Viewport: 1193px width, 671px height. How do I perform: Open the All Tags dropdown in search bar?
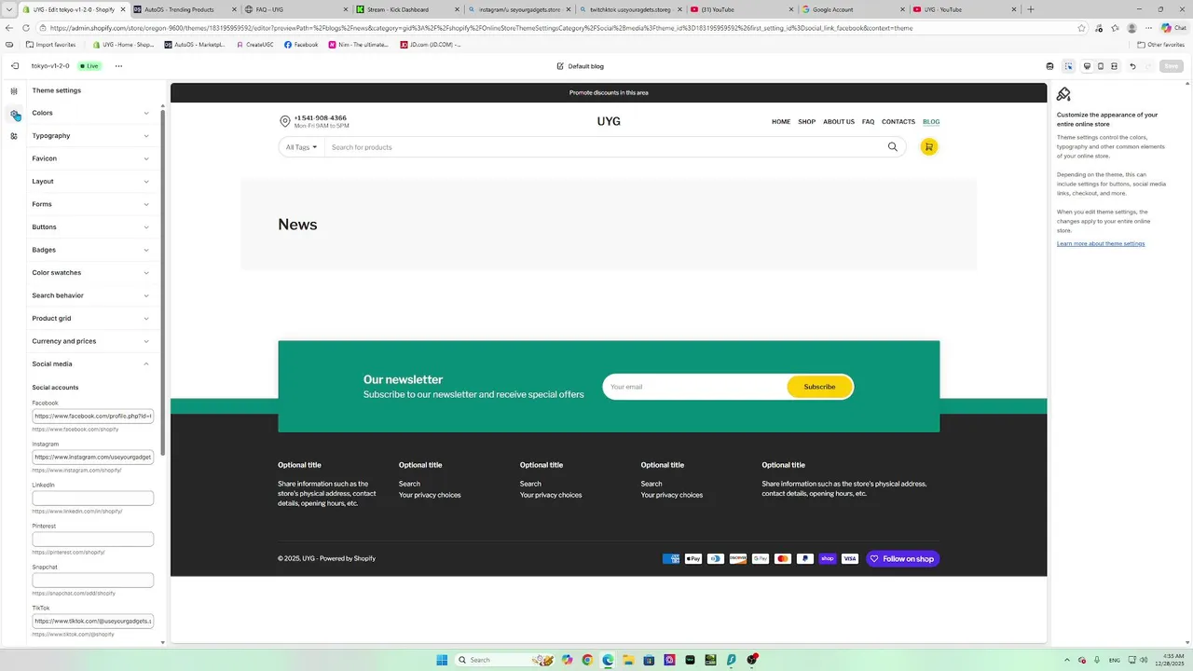[301, 147]
